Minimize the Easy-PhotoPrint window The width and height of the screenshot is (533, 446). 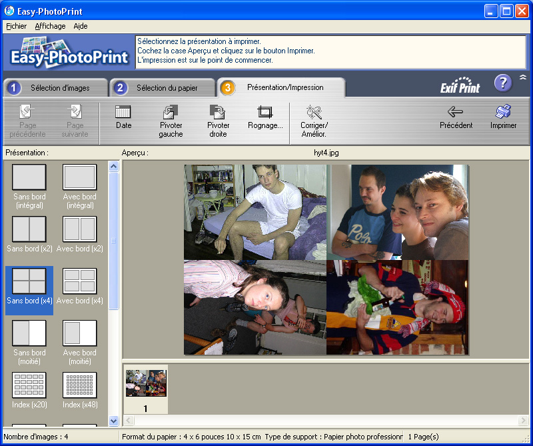490,11
